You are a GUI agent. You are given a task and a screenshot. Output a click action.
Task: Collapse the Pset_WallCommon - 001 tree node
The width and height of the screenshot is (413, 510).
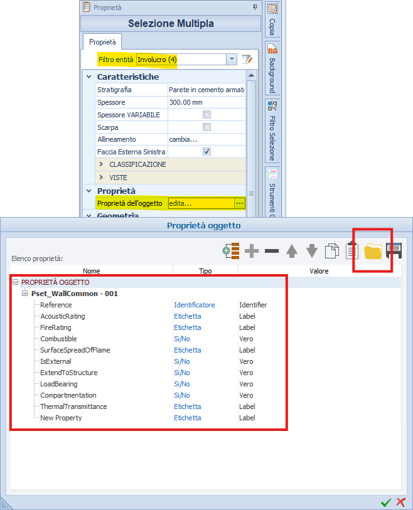25,294
